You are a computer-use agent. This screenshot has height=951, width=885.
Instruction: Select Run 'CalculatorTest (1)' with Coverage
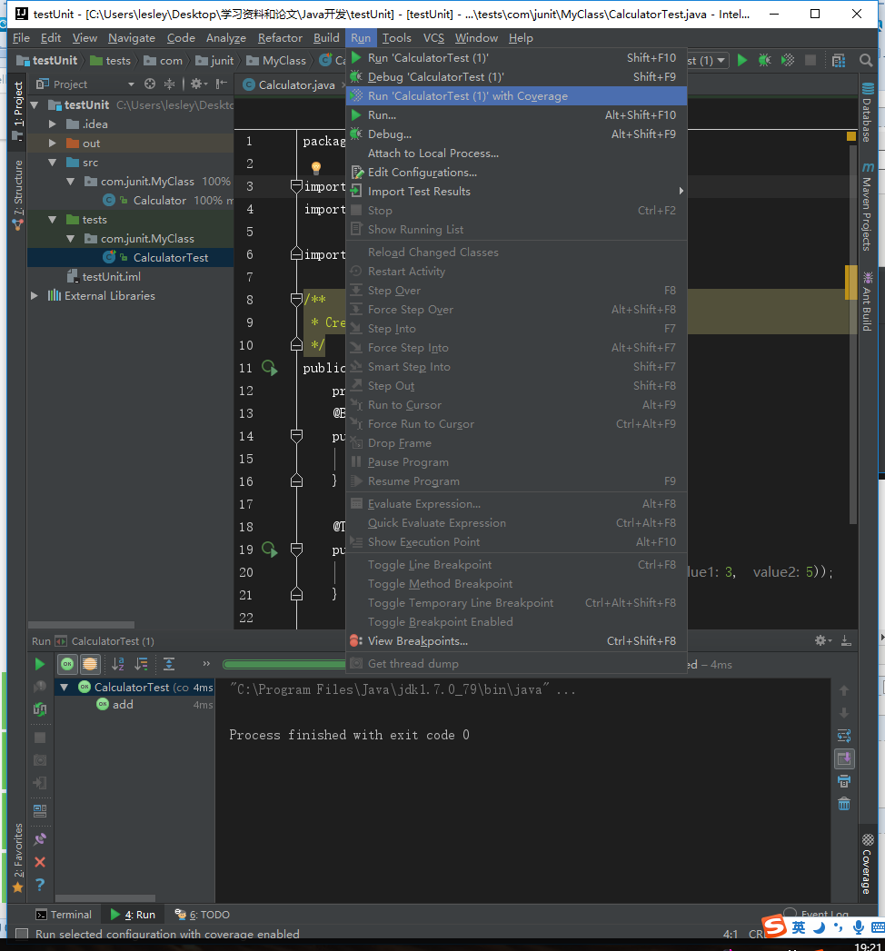tap(516, 96)
